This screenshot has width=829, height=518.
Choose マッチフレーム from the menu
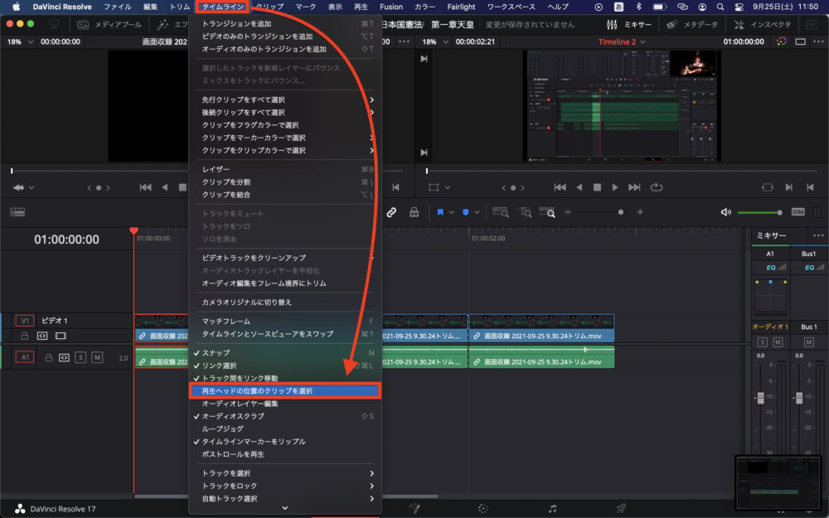coord(285,321)
